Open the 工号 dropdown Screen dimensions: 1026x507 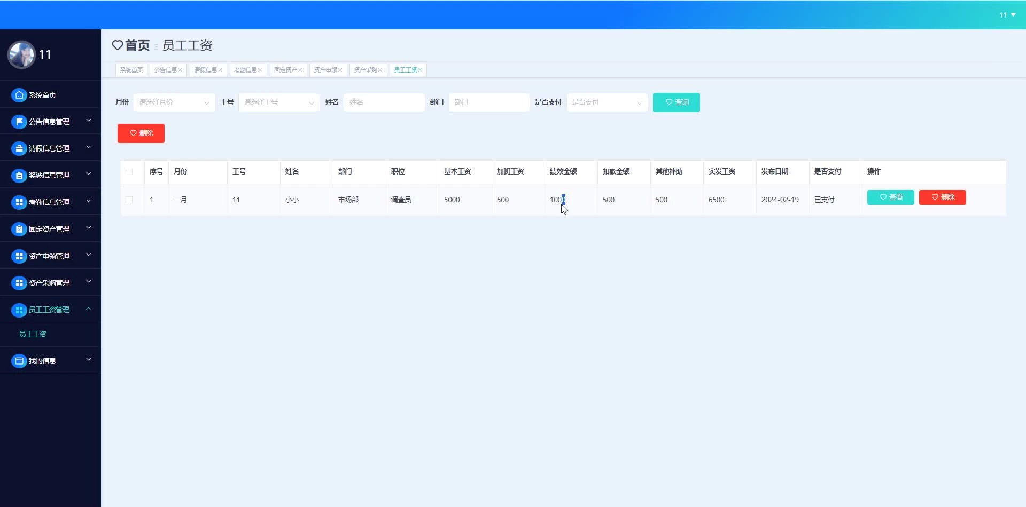(x=279, y=102)
